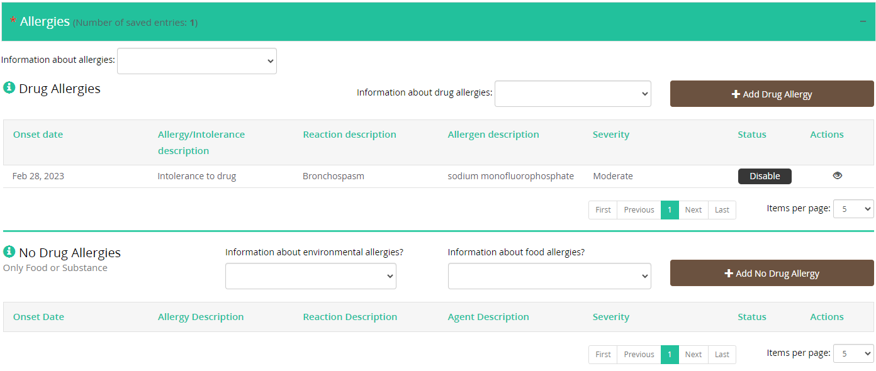Expand the environmental allergies information dropdown
The height and width of the screenshot is (371, 876).
point(311,276)
